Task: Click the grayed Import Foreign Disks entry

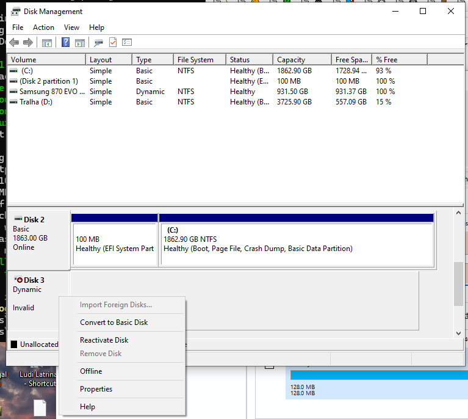Action: click(122, 305)
